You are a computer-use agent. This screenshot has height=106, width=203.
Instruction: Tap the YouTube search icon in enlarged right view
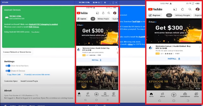click(190, 9)
